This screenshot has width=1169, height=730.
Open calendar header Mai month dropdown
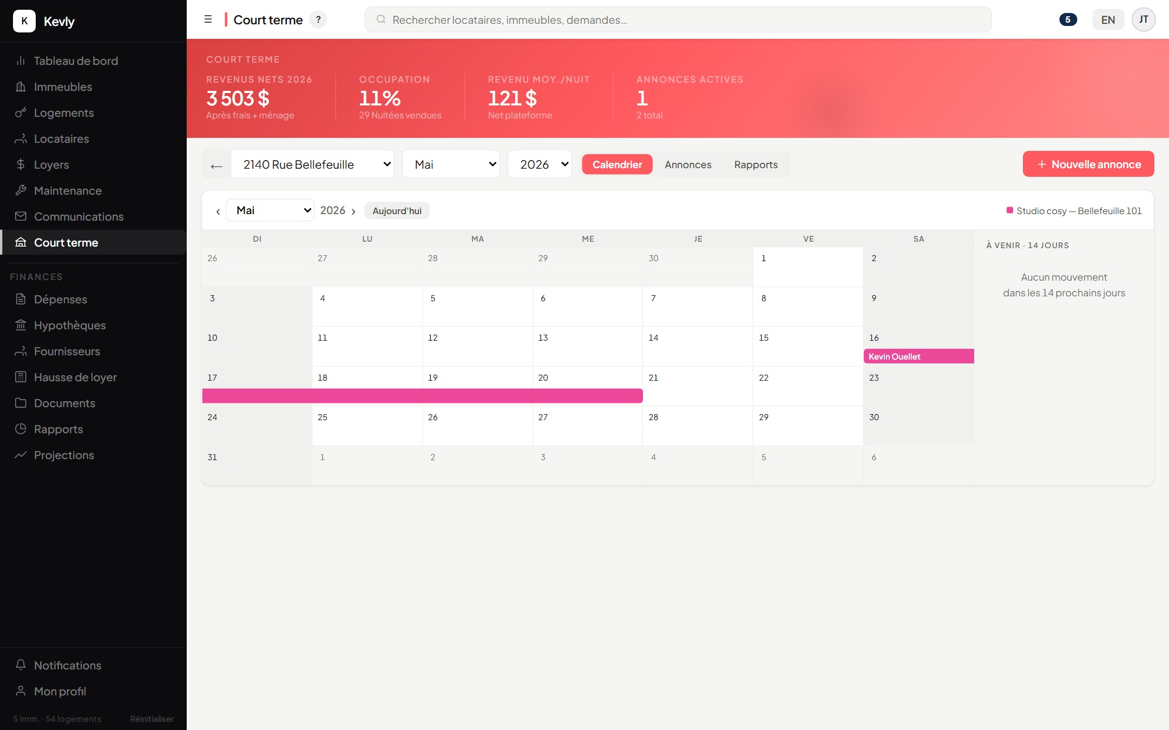(x=270, y=210)
